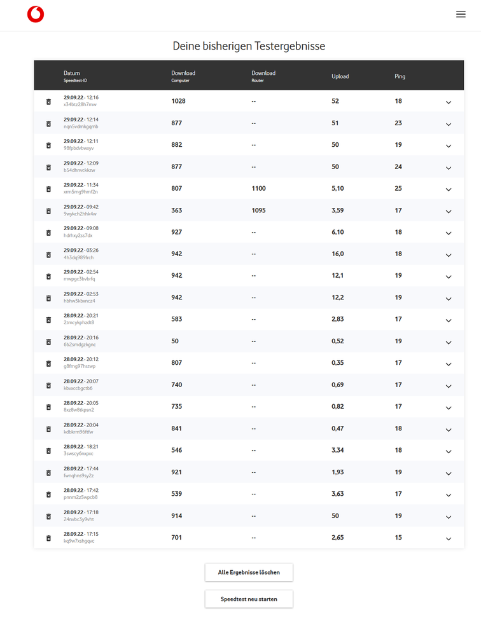
Task: Delete the 28.09.22 17:15 speedtest result
Action: [48, 538]
